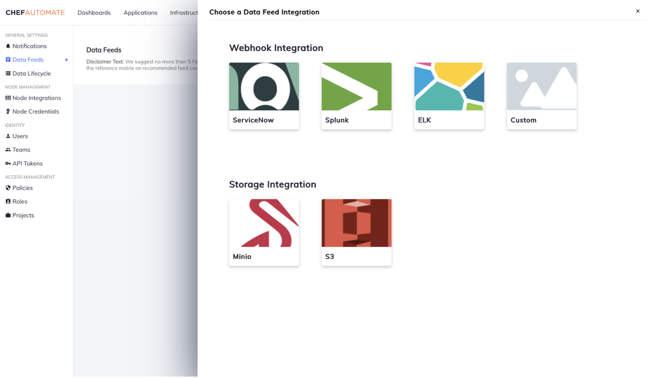This screenshot has width=661, height=379.
Task: Click the Teams group icon
Action: (x=8, y=150)
